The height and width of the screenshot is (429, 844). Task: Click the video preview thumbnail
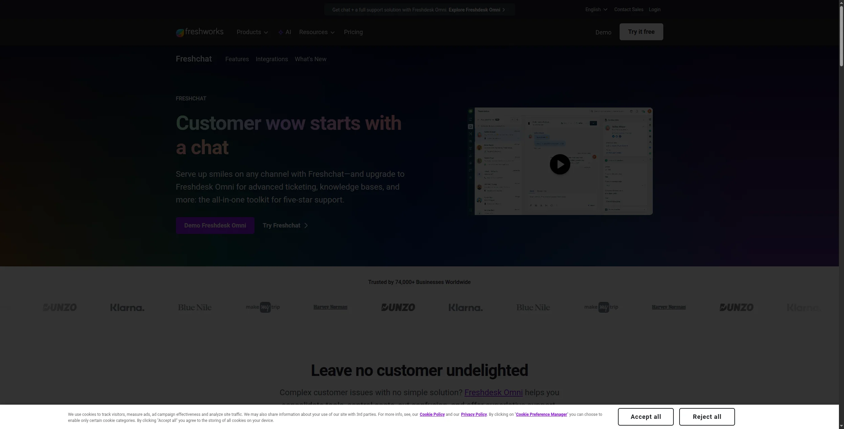pyautogui.click(x=560, y=161)
